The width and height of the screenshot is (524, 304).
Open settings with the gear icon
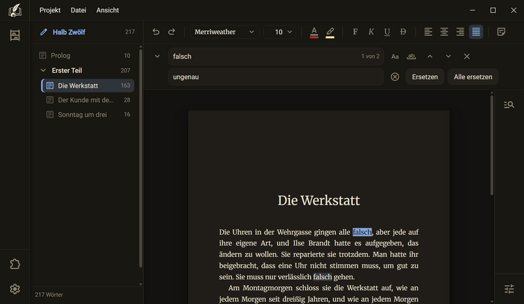[x=14, y=289]
